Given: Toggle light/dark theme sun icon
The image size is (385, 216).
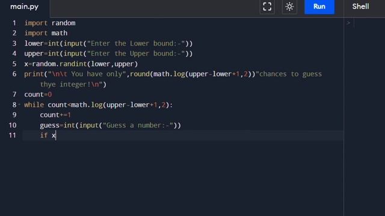Looking at the screenshot, I should [289, 7].
